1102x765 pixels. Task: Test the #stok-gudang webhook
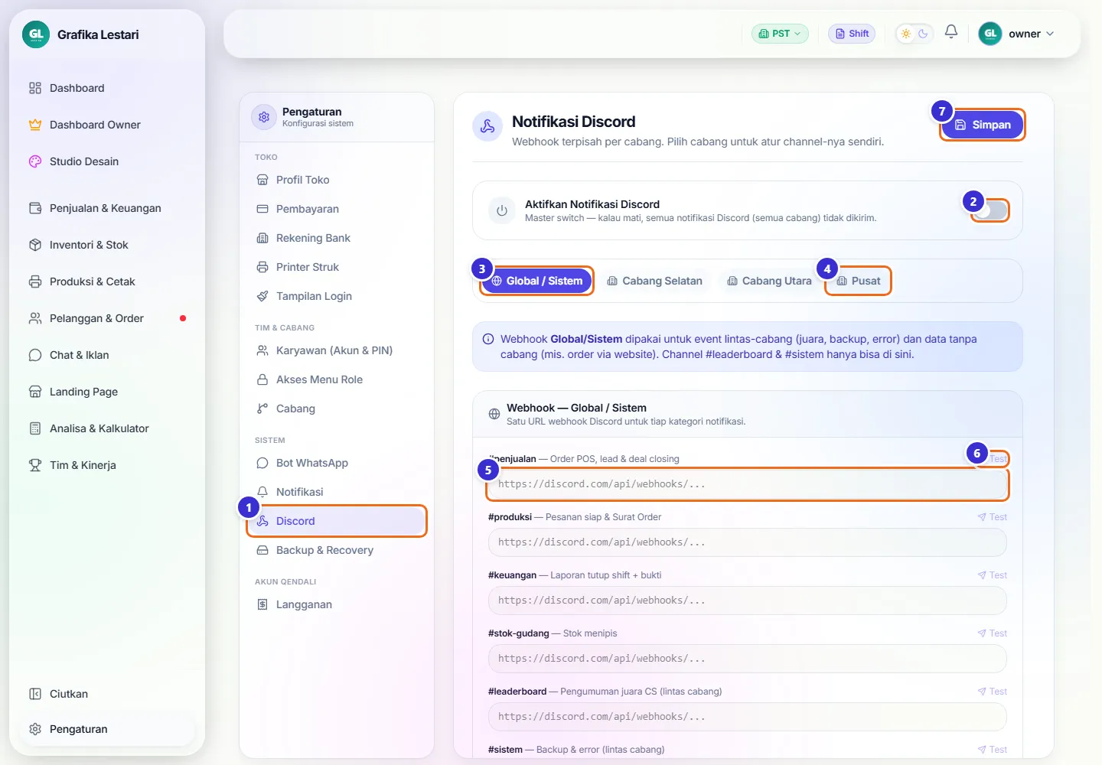(993, 633)
